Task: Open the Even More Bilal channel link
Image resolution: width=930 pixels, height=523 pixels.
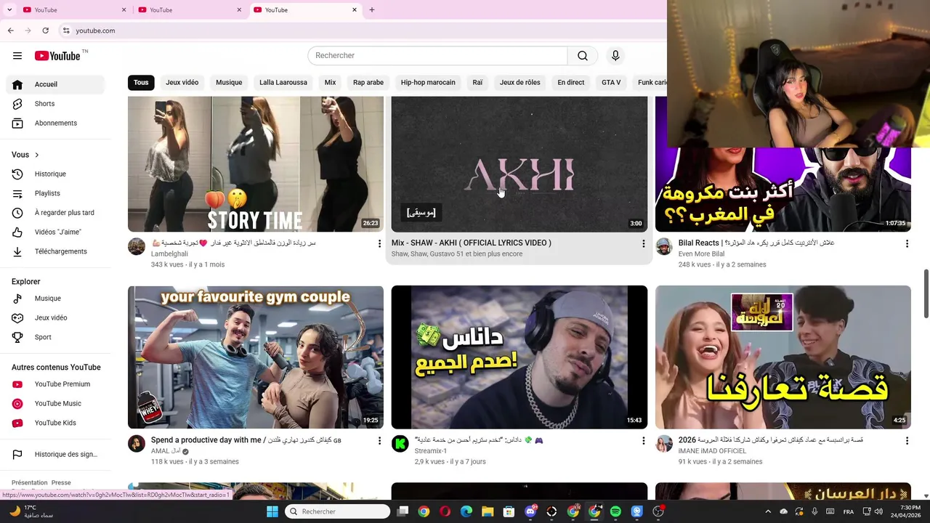Action: tap(701, 254)
